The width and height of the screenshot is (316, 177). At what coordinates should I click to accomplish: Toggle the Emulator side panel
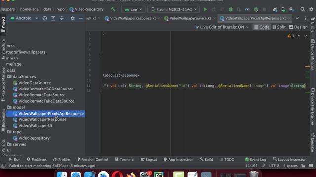click(313, 143)
